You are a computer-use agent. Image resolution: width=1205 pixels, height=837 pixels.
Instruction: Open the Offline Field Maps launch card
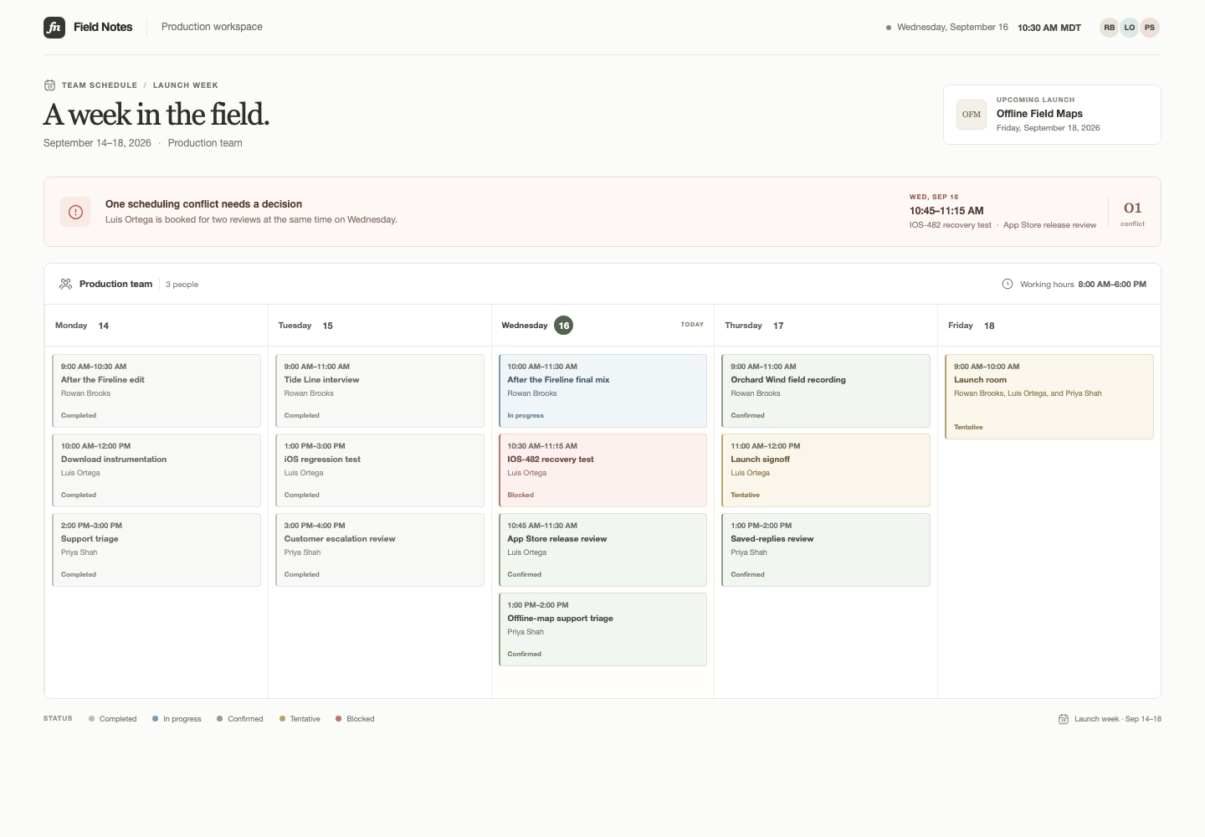pos(1052,115)
